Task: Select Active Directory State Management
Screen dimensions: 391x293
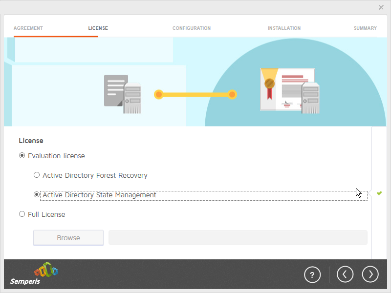Action: 37,195
